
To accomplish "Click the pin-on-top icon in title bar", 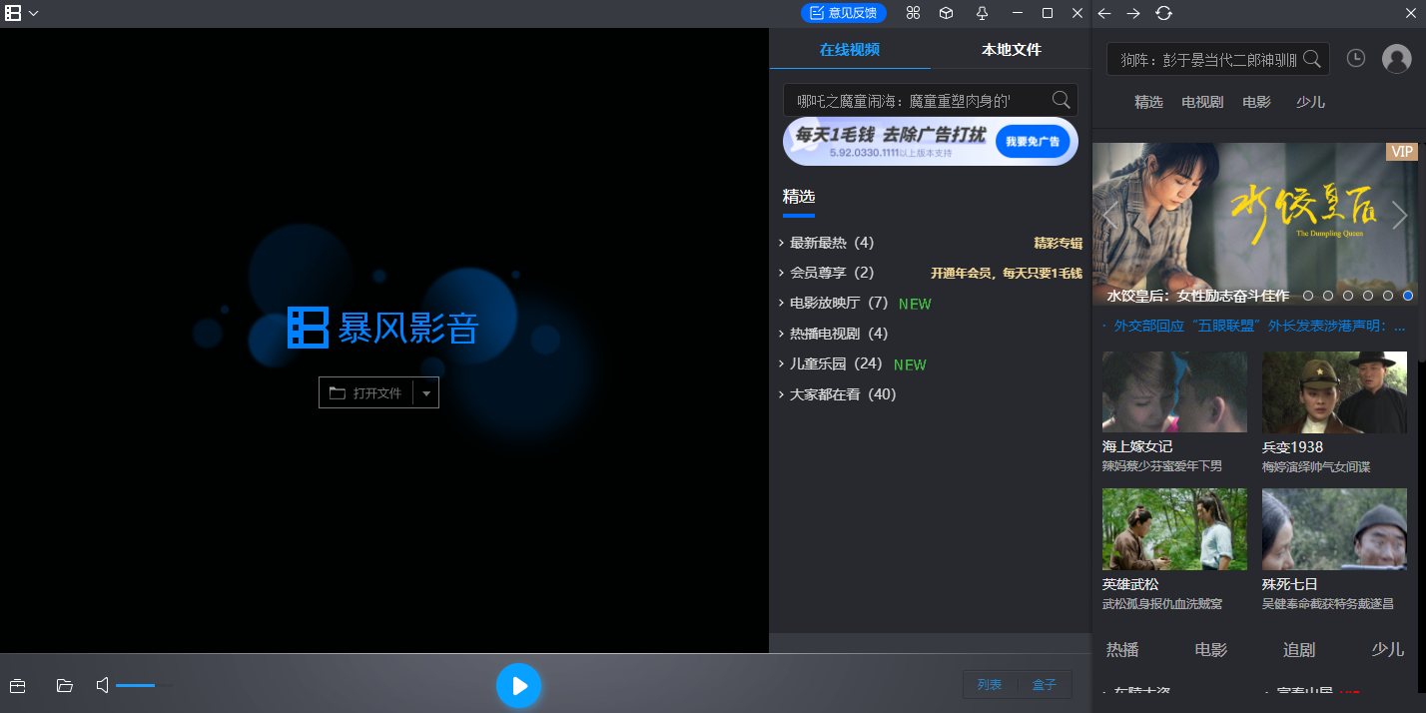I will (982, 13).
